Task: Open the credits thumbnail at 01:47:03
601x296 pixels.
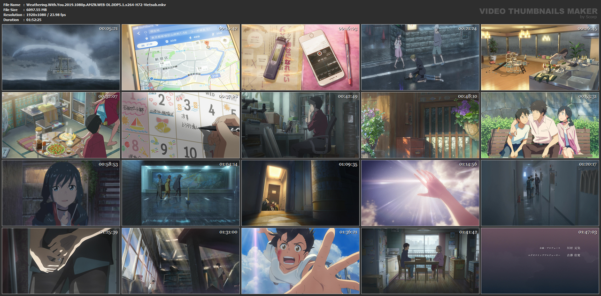Action: coord(540,261)
